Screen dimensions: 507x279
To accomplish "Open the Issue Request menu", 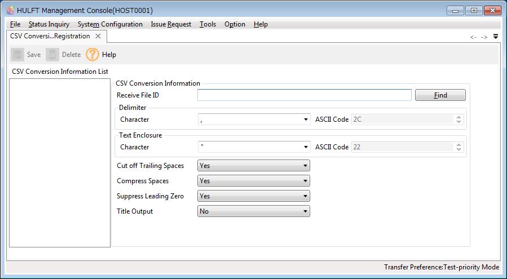I will click(171, 24).
